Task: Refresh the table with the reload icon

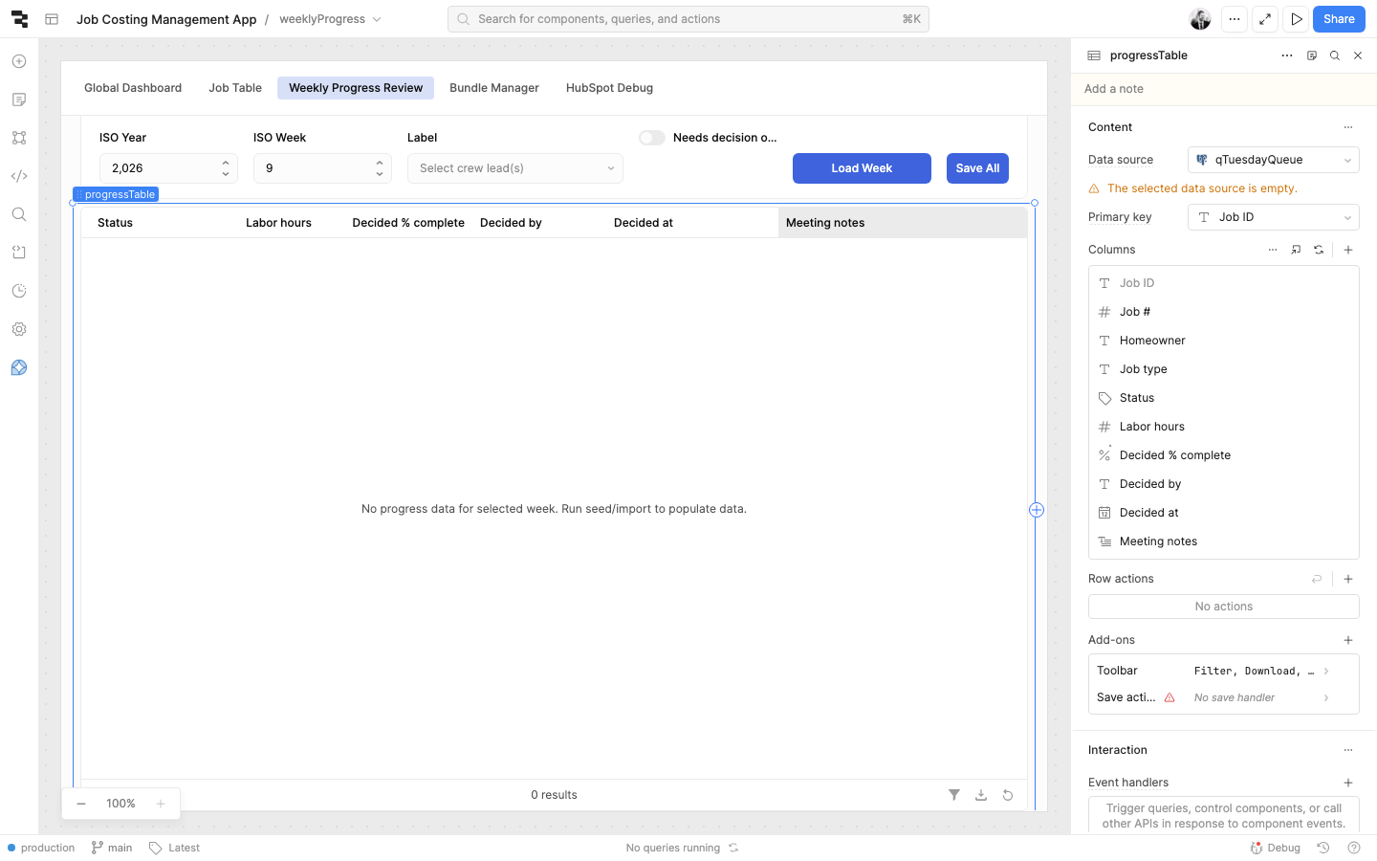Action: 1008,795
